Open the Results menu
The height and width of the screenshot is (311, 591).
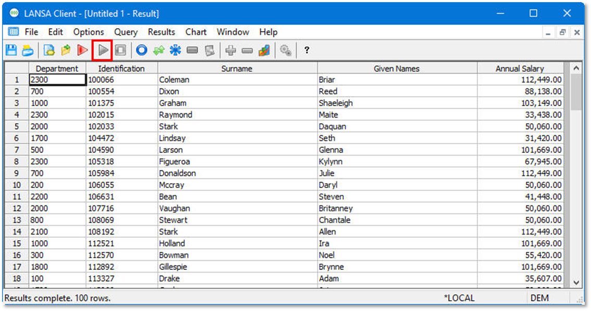coord(162,32)
